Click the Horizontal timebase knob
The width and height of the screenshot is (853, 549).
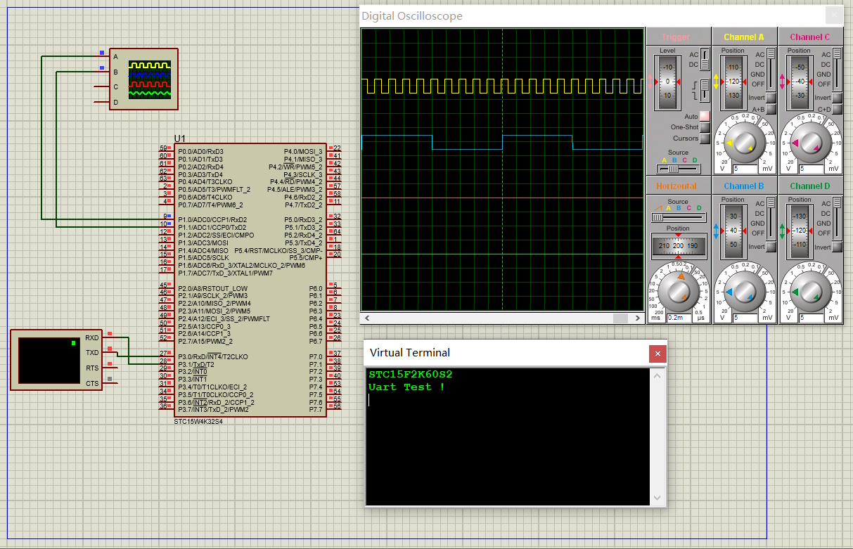click(x=678, y=292)
